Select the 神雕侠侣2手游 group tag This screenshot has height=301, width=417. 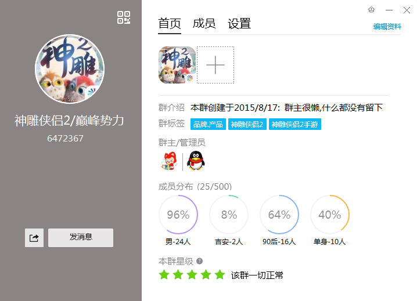coord(295,124)
